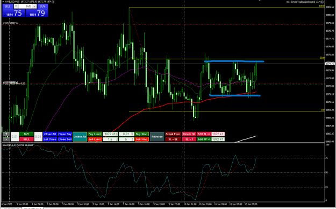Click the dashboard minus (-) lot button

(6, 139)
